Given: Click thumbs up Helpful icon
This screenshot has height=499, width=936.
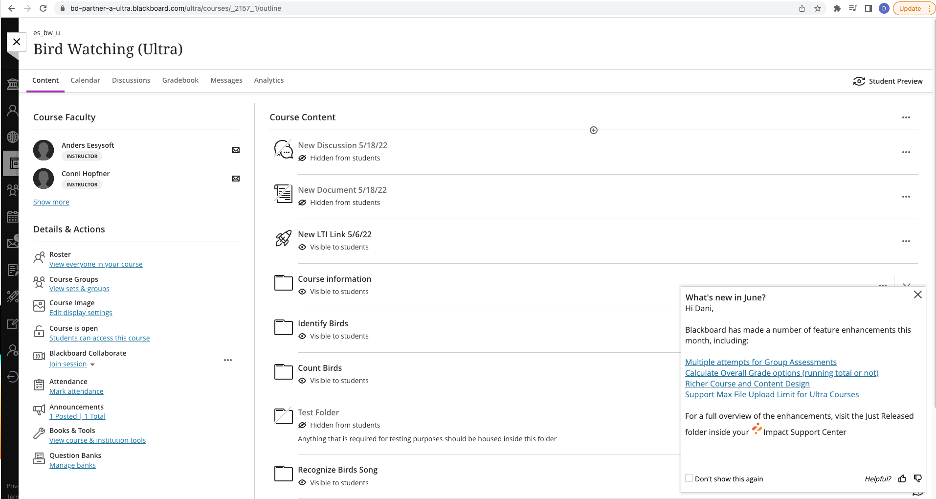Looking at the screenshot, I should pos(902,478).
